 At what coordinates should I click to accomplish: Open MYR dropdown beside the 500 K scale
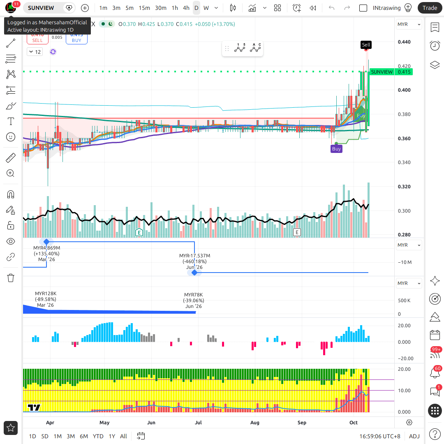click(409, 283)
